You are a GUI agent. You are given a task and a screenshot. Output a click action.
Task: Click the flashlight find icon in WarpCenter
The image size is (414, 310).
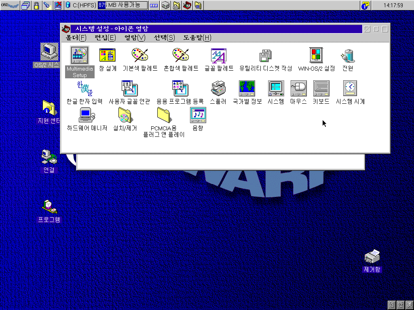click(x=48, y=5)
